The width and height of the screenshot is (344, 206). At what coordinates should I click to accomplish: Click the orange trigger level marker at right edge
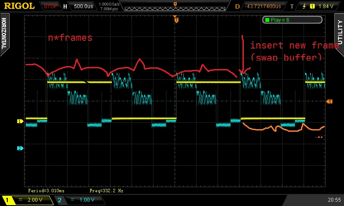[329, 102]
